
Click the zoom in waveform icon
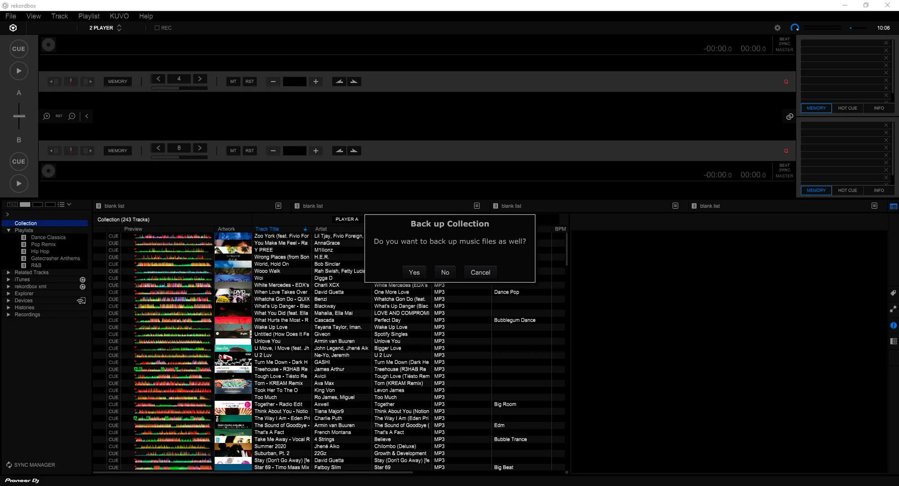coord(46,116)
